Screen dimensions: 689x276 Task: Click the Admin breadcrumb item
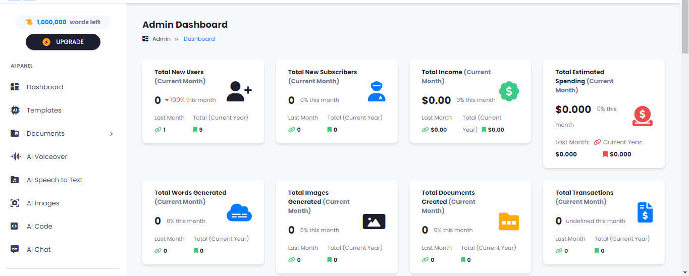click(161, 39)
